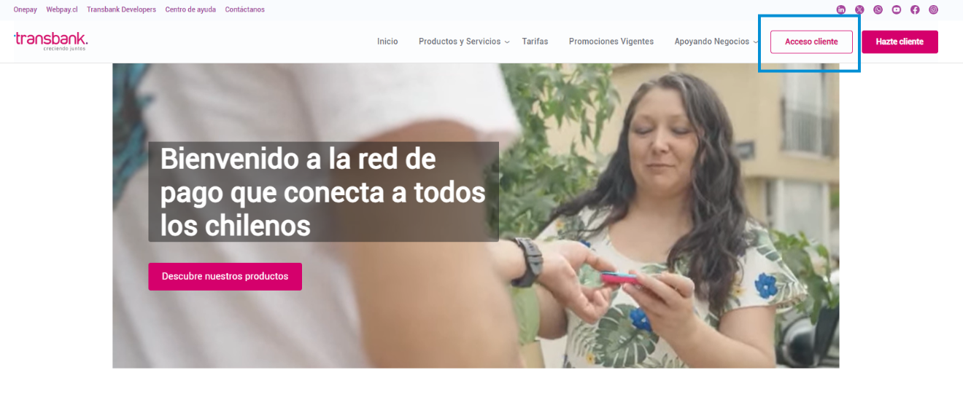963x402 pixels.
Task: Select Promociones Vigentes in navigation
Action: pyautogui.click(x=611, y=42)
